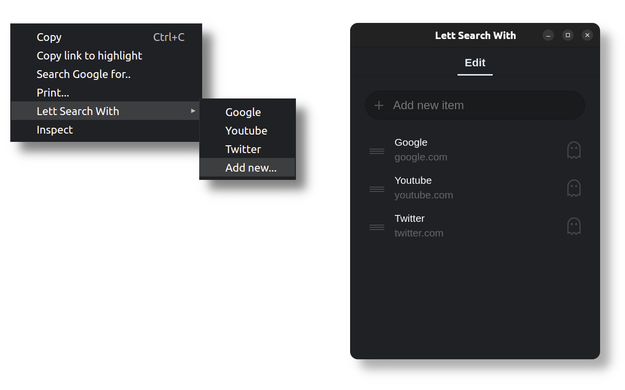Select Copy in the context menu
The height and width of the screenshot is (390, 625).
pos(49,37)
